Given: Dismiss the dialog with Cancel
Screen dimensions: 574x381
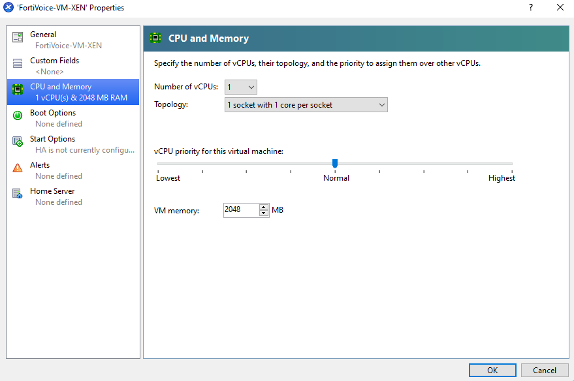Looking at the screenshot, I should point(544,370).
